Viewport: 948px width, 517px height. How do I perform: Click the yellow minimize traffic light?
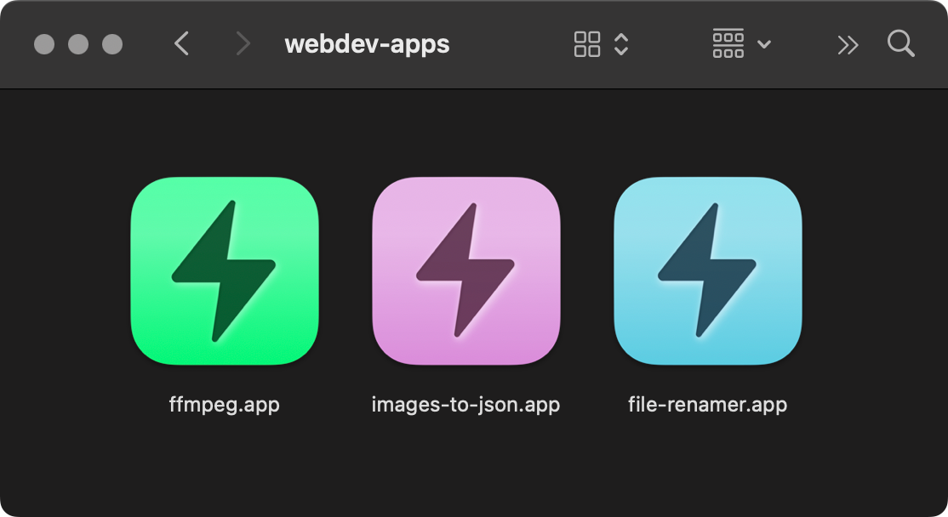point(77,43)
